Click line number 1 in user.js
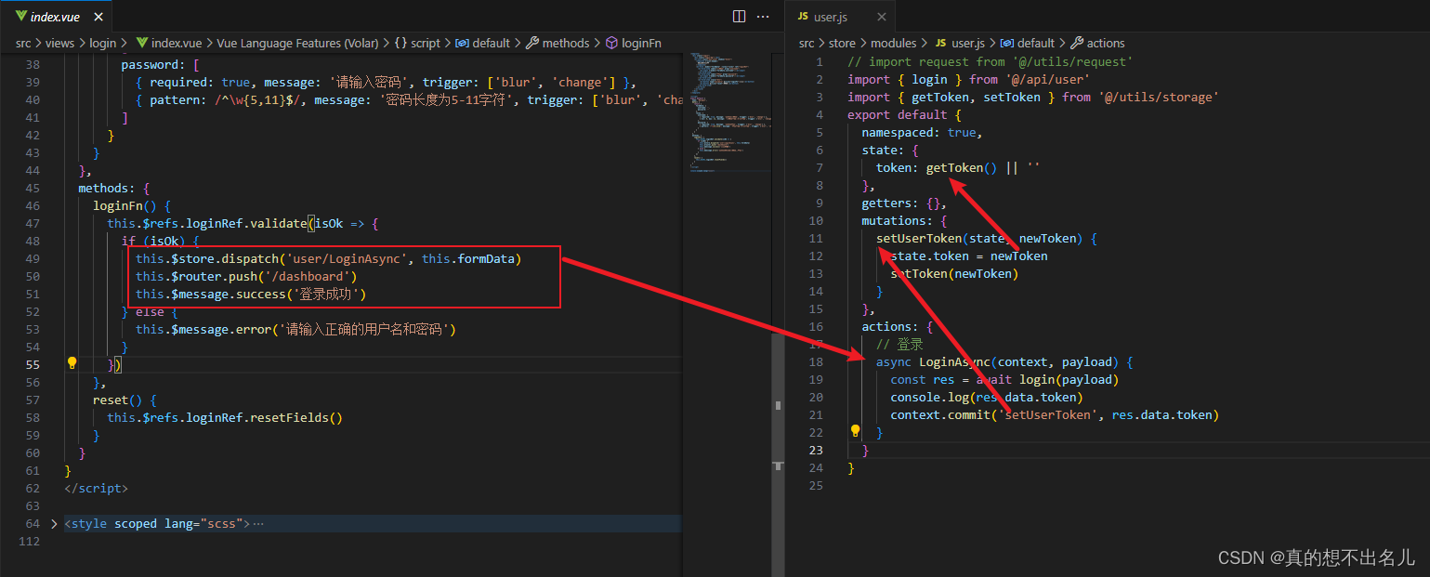Viewport: 1430px width, 577px height. pyautogui.click(x=819, y=61)
